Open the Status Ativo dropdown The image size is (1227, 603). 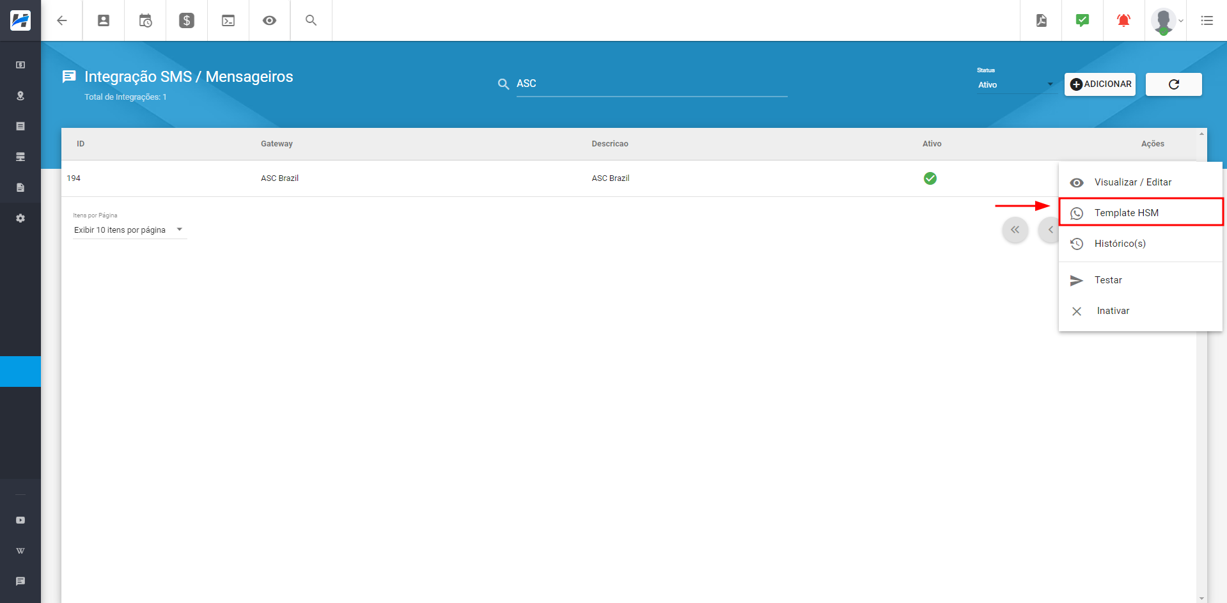[x=1015, y=84]
